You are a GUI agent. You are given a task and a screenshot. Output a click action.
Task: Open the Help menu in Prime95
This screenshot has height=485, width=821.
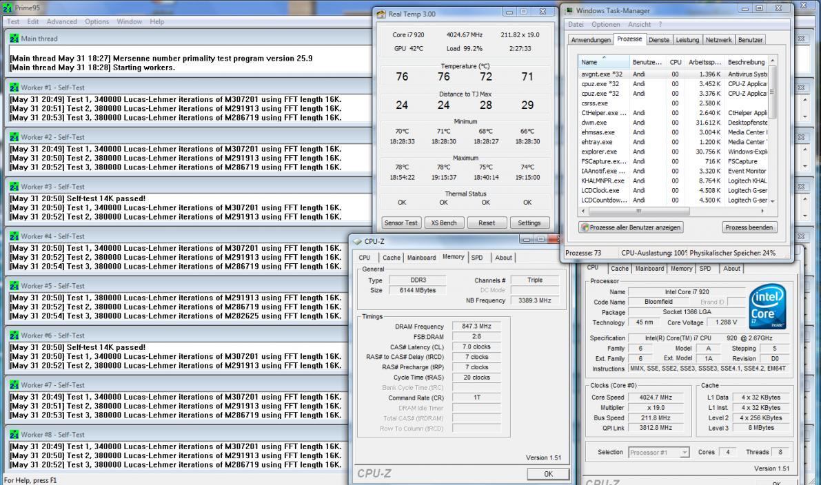(157, 21)
